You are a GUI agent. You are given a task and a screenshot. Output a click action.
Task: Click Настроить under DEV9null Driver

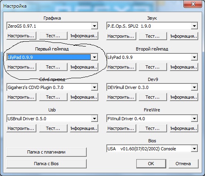(121, 97)
